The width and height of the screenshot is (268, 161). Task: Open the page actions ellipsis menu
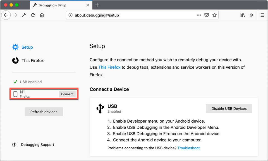coord(198,15)
